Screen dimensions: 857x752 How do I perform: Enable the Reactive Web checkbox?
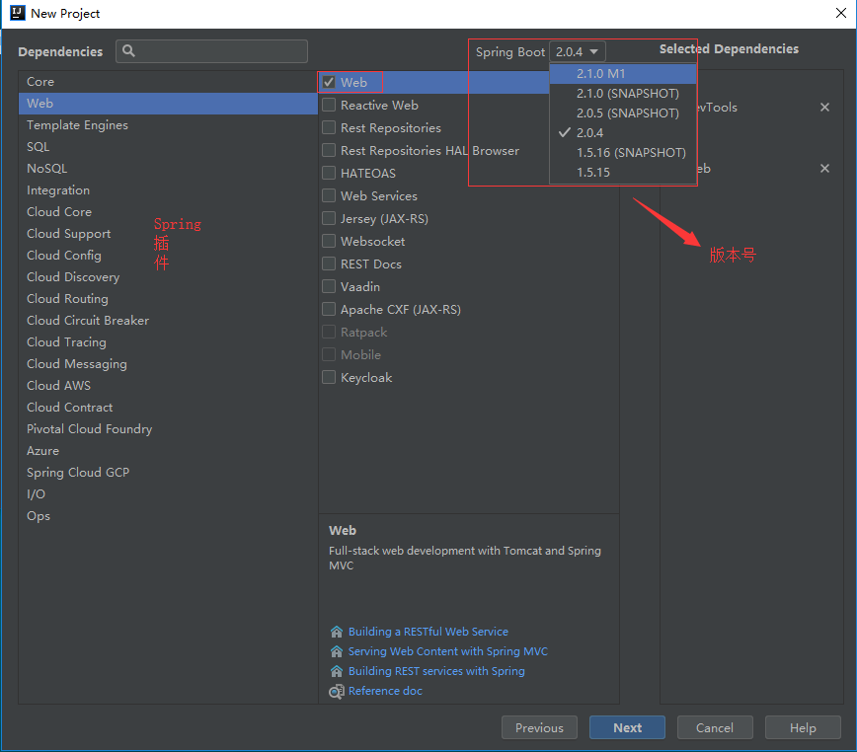pos(328,105)
